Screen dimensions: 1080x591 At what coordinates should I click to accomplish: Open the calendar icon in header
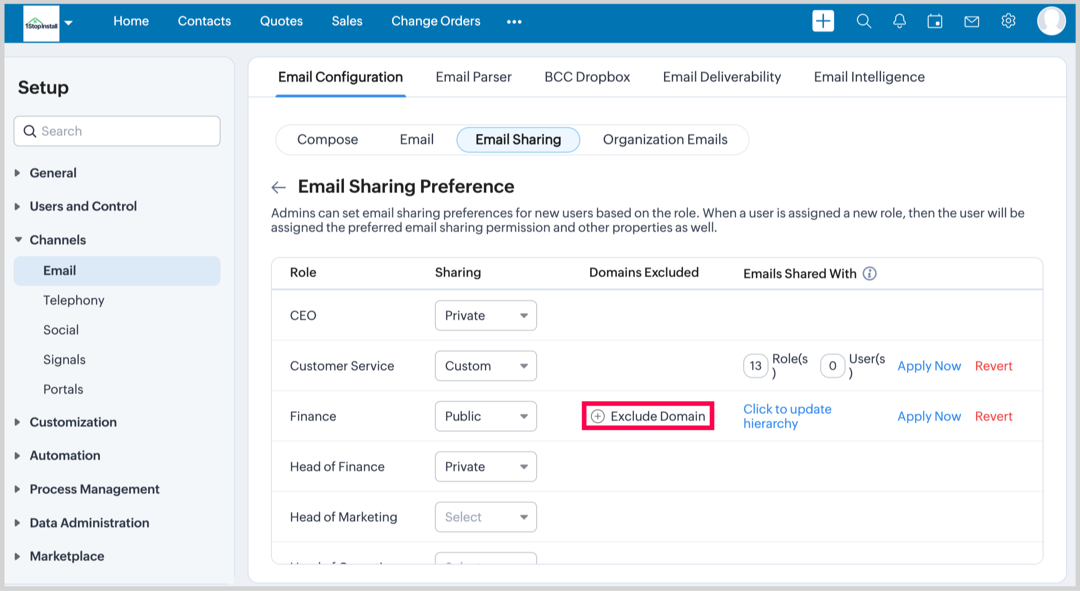935,21
